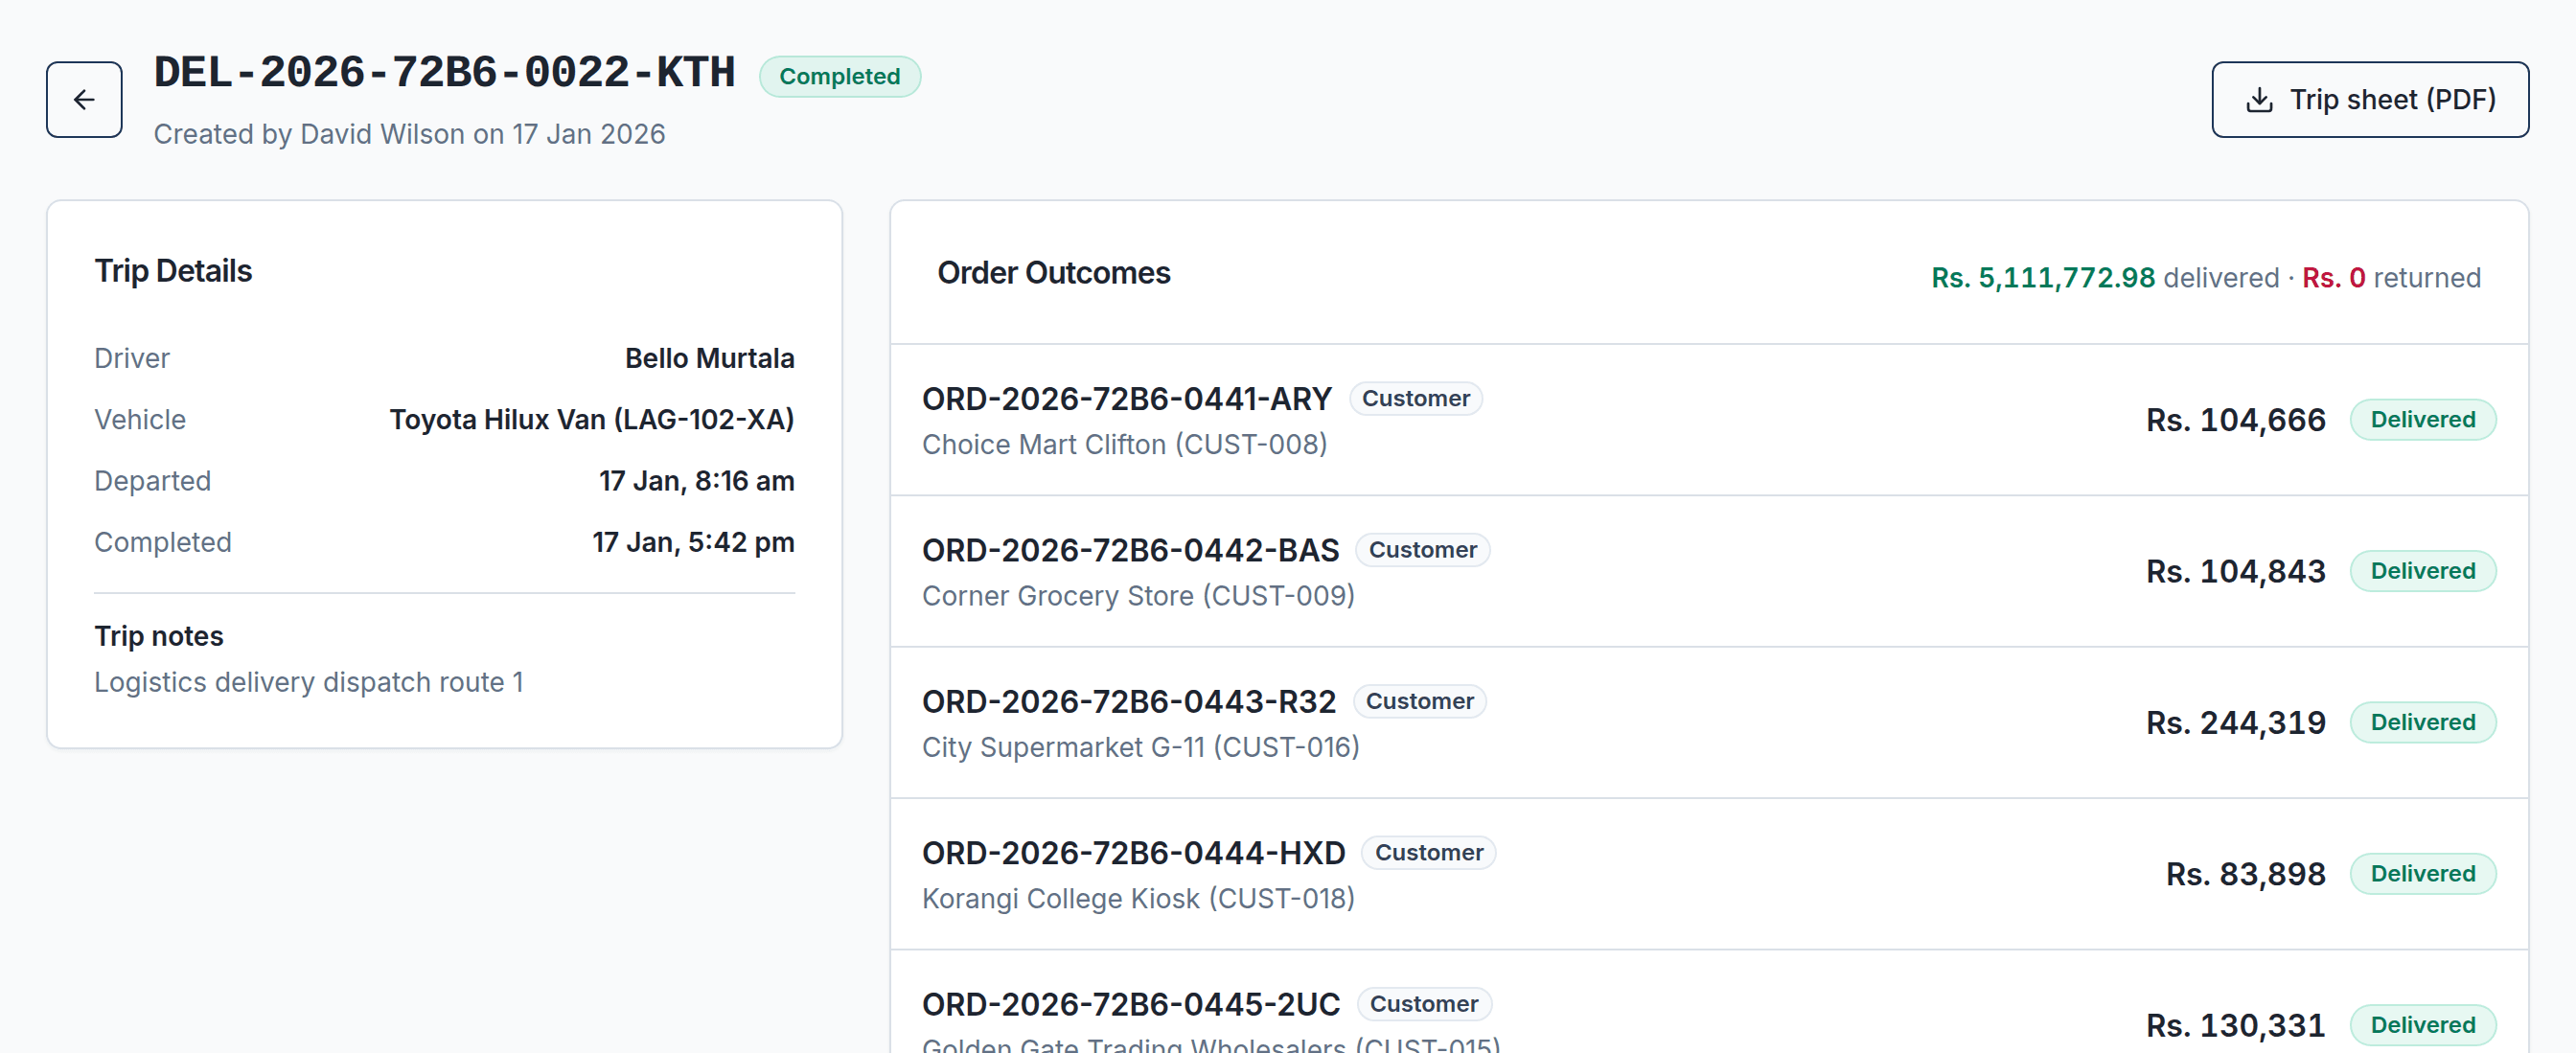Select vehicle Toyota Hilux Van (LAG-102-XA)
This screenshot has width=2576, height=1053.
[591, 419]
